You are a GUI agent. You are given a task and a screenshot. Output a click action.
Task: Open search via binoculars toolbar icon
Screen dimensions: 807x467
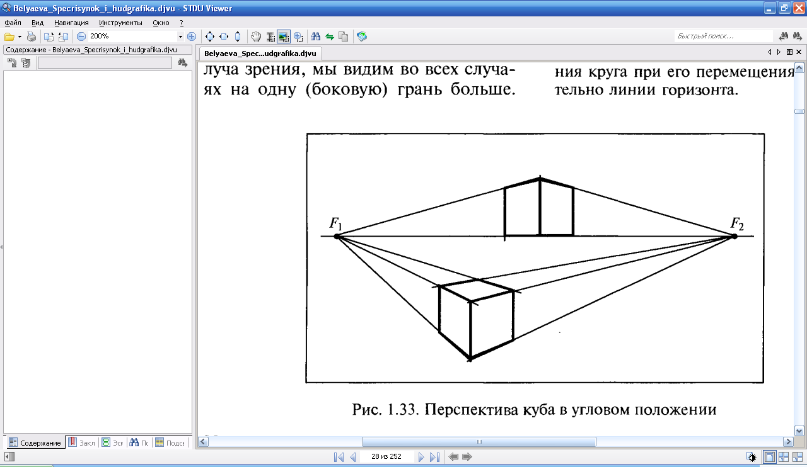click(316, 37)
